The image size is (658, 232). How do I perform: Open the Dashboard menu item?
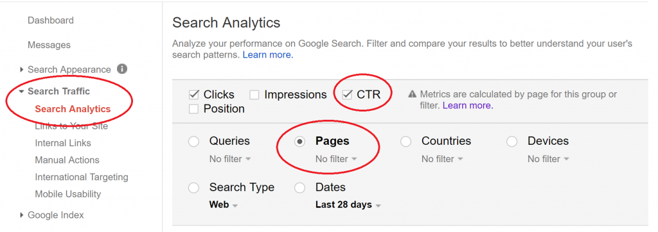tap(50, 20)
